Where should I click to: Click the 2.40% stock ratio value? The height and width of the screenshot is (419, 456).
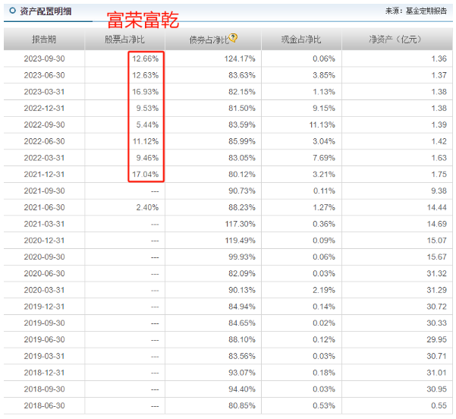point(147,207)
